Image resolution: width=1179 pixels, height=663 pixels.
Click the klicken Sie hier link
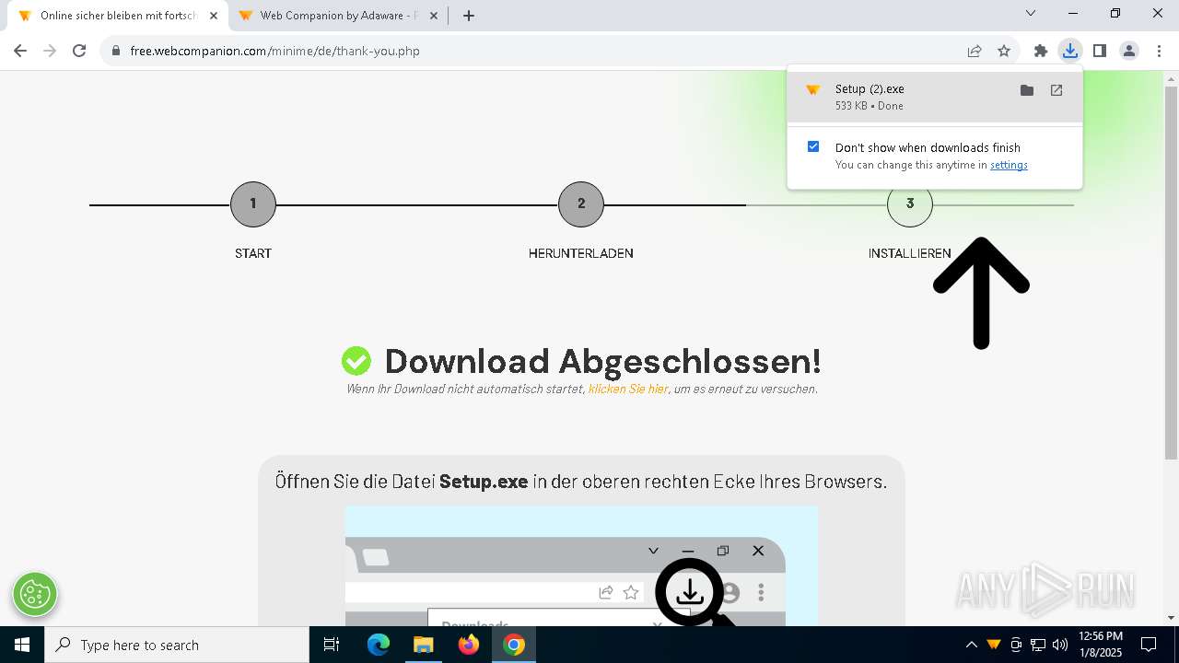click(x=628, y=389)
